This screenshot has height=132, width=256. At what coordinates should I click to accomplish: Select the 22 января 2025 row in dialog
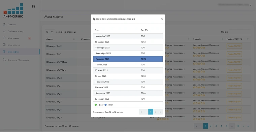click(128, 99)
